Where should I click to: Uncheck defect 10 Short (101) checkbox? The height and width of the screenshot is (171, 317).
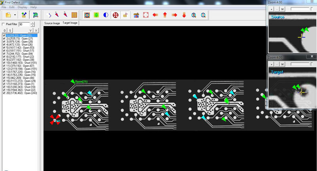pos(4,63)
